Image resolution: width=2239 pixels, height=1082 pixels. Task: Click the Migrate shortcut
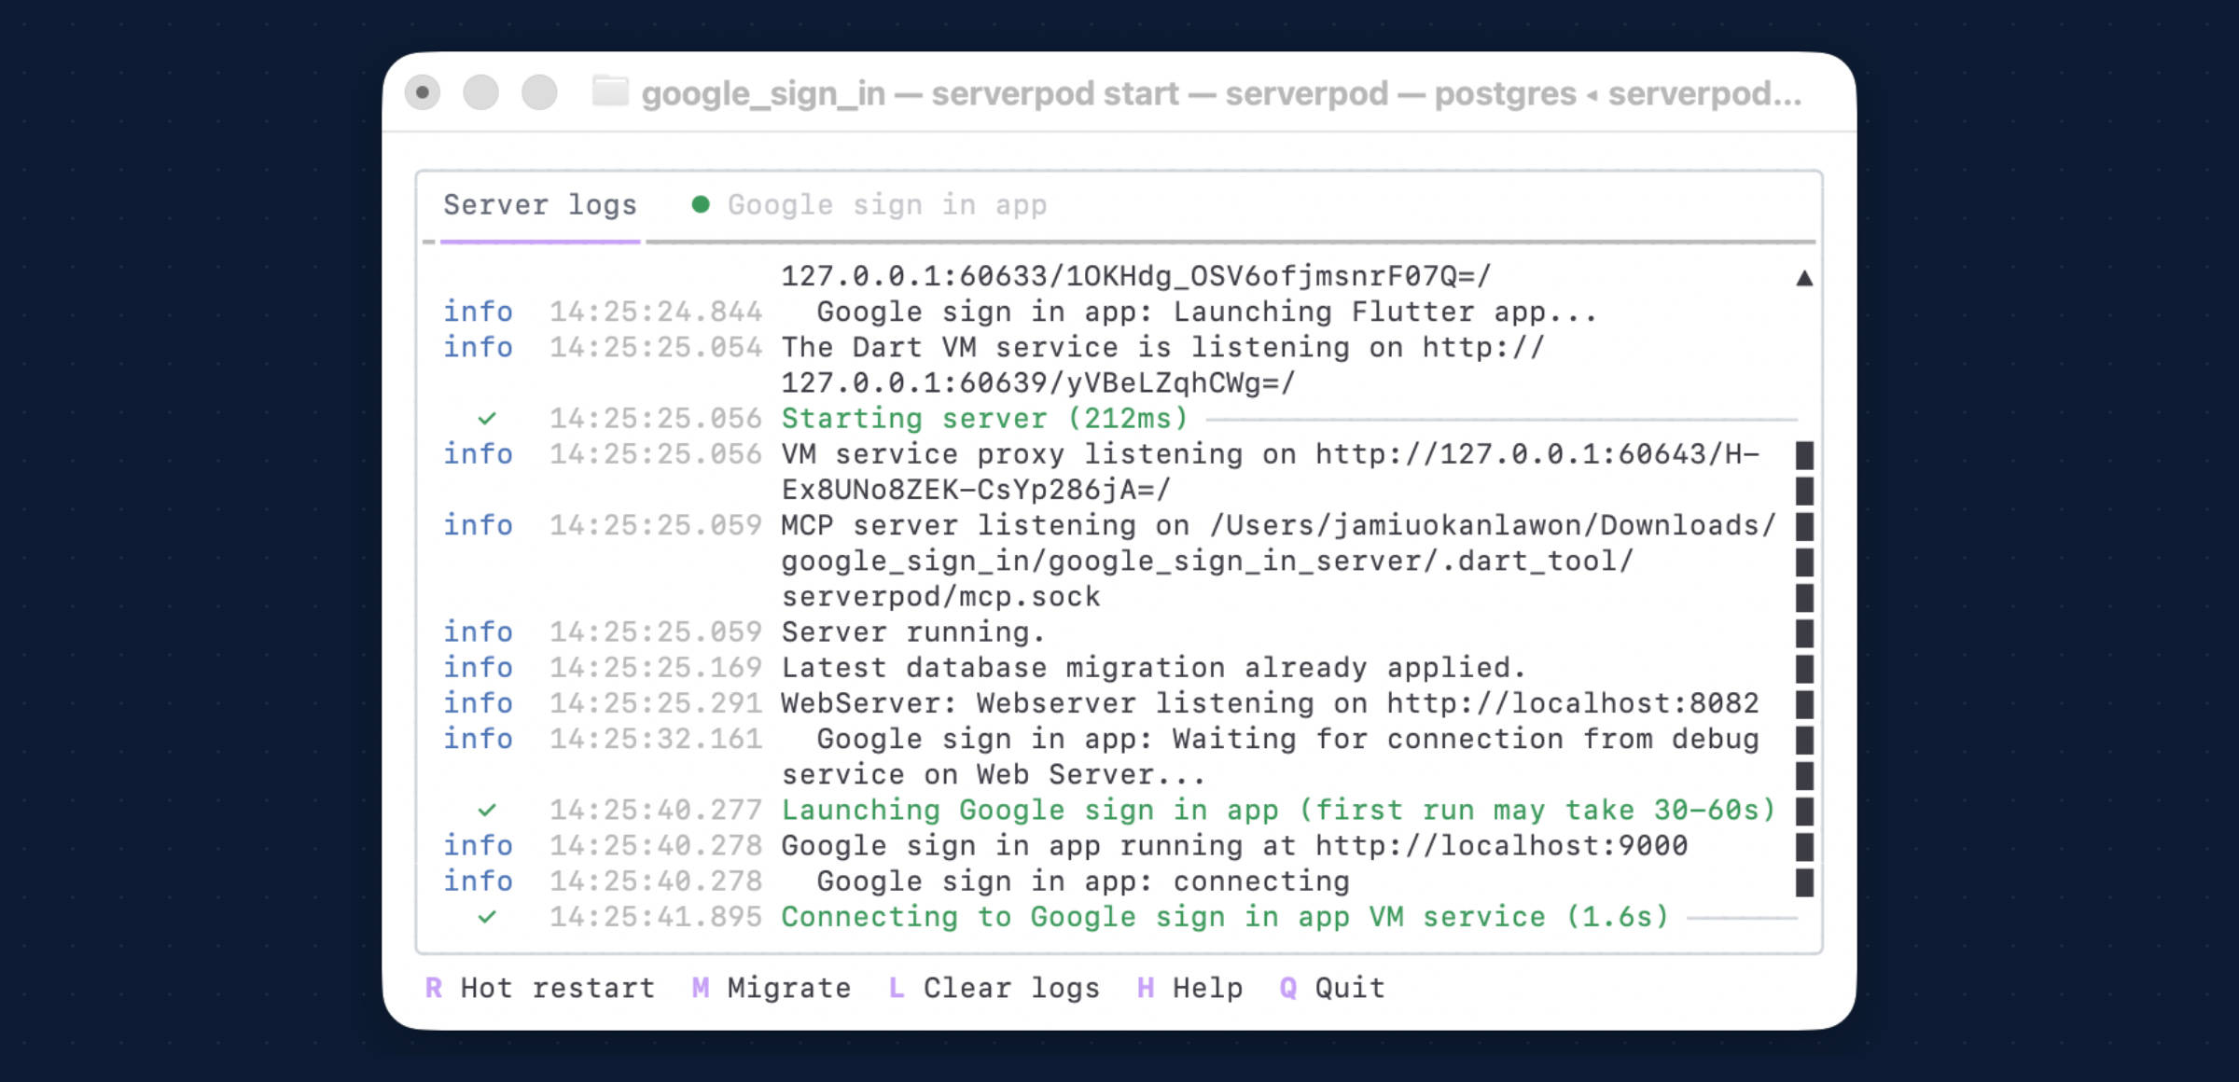[772, 988]
